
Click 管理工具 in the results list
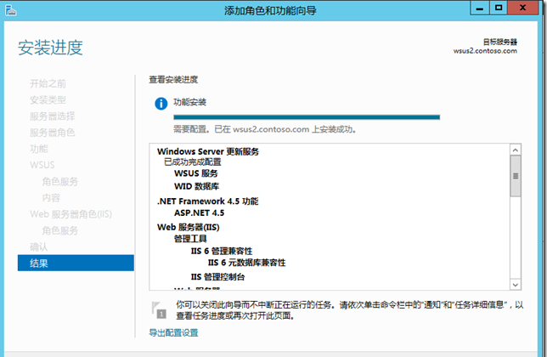coord(190,239)
